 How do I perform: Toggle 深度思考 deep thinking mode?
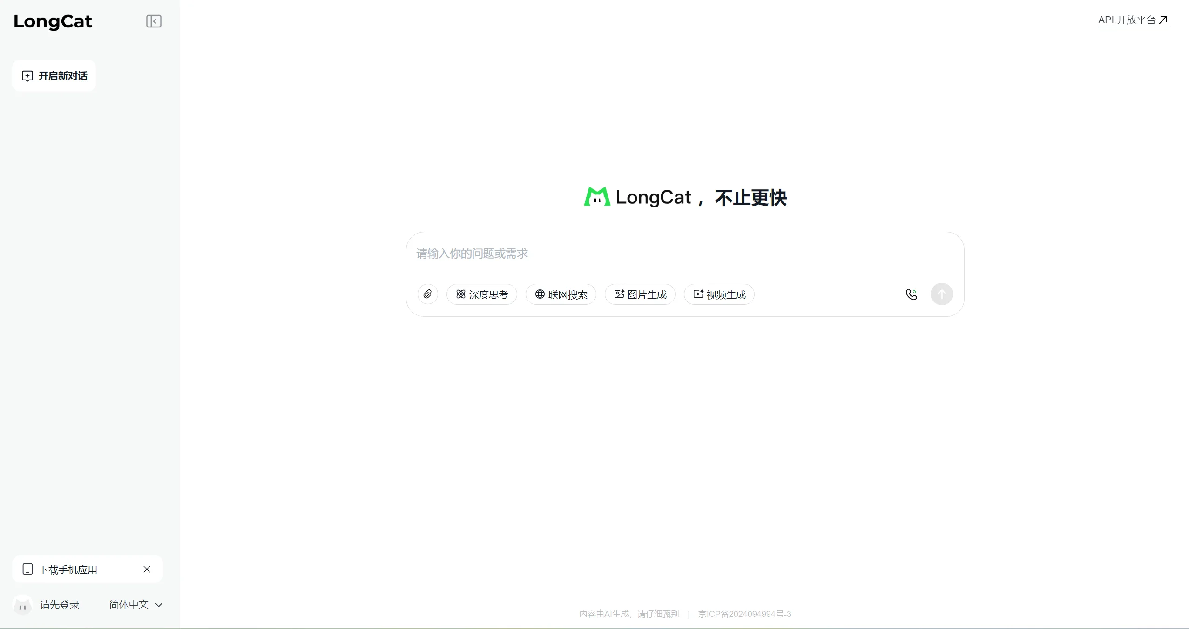click(x=481, y=294)
